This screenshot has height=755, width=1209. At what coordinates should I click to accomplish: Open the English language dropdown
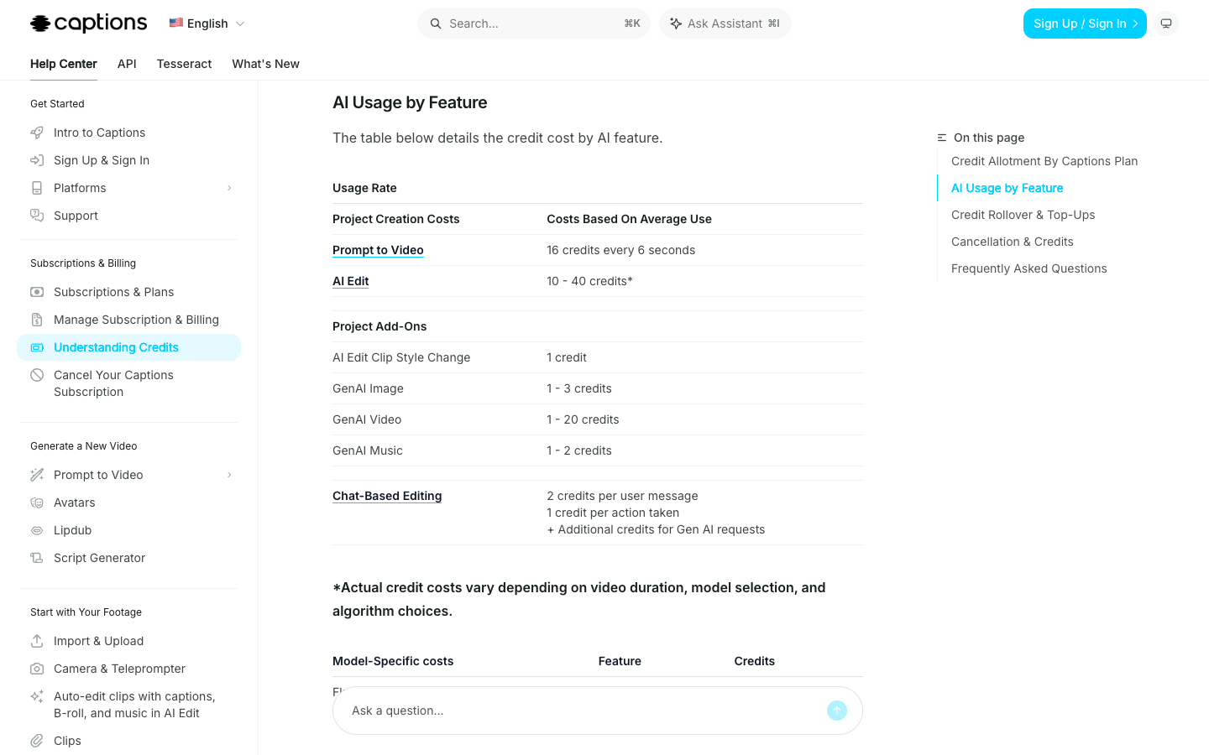click(x=207, y=23)
